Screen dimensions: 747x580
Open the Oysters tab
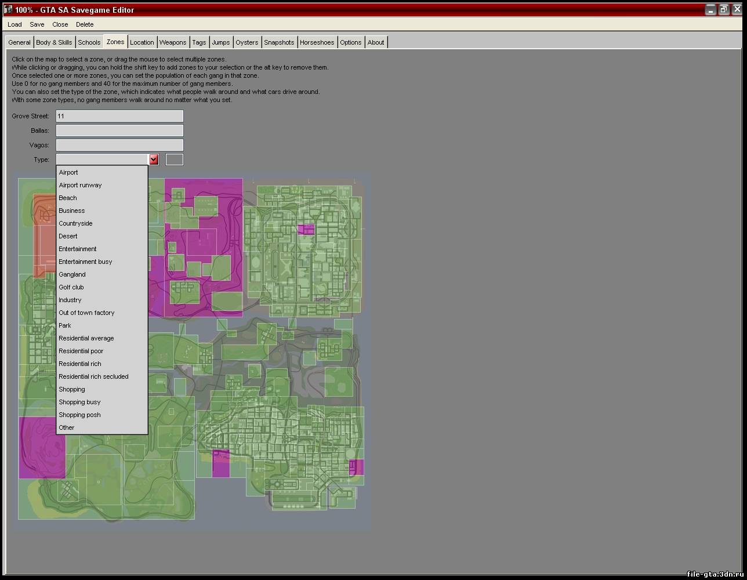click(x=247, y=42)
